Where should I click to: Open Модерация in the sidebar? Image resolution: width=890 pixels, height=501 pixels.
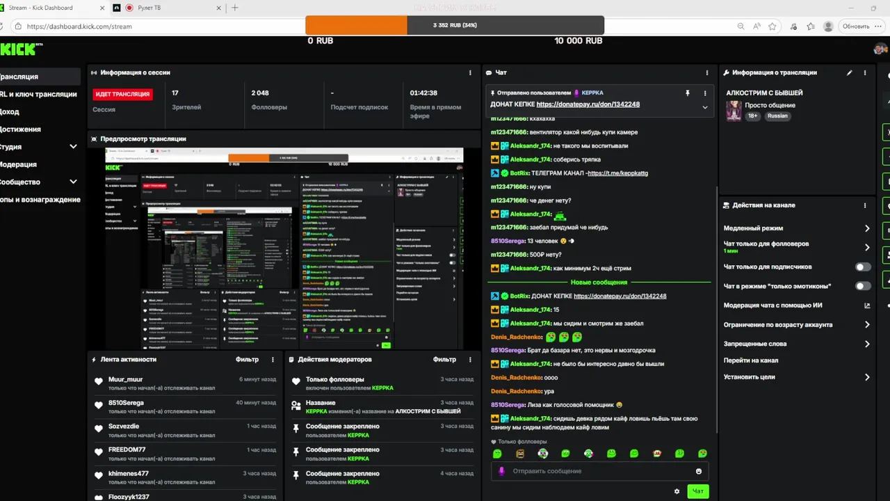pos(18,164)
